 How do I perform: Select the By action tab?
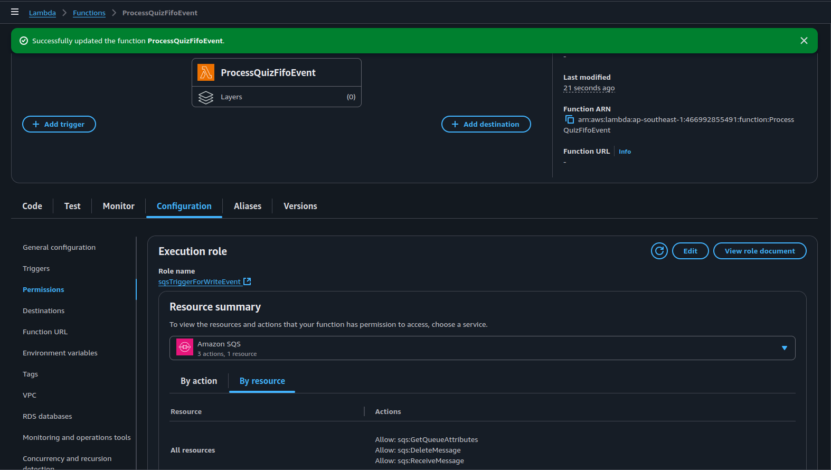pyautogui.click(x=199, y=381)
